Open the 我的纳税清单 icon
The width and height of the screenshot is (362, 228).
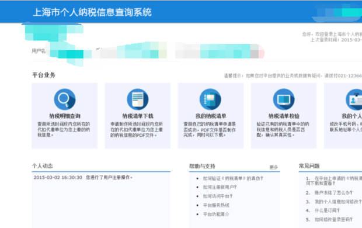[210, 99]
